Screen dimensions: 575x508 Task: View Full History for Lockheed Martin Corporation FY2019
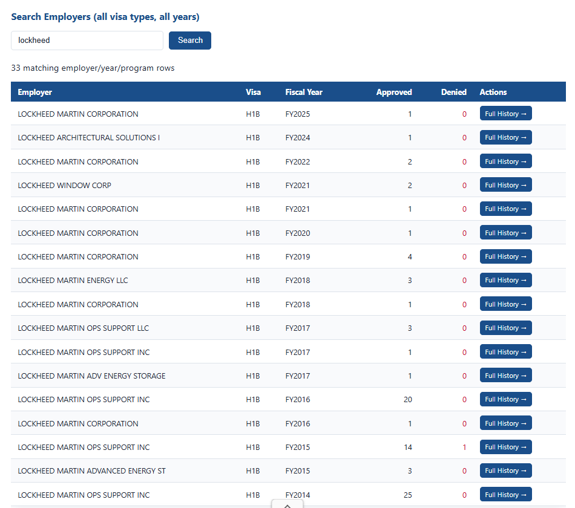click(x=505, y=256)
